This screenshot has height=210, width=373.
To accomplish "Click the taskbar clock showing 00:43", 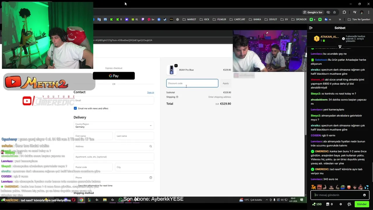I will (293, 200).
